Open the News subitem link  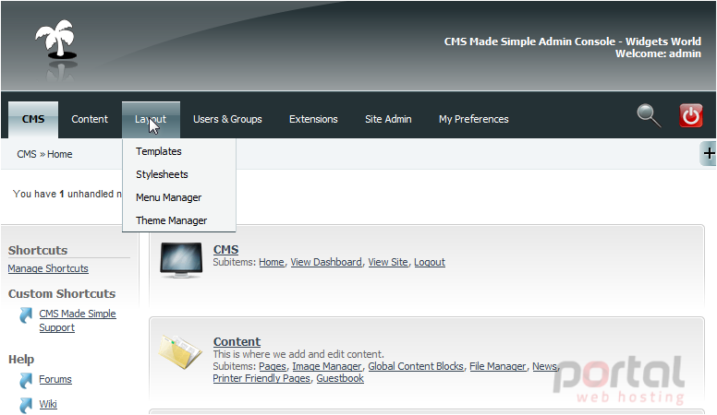(544, 366)
